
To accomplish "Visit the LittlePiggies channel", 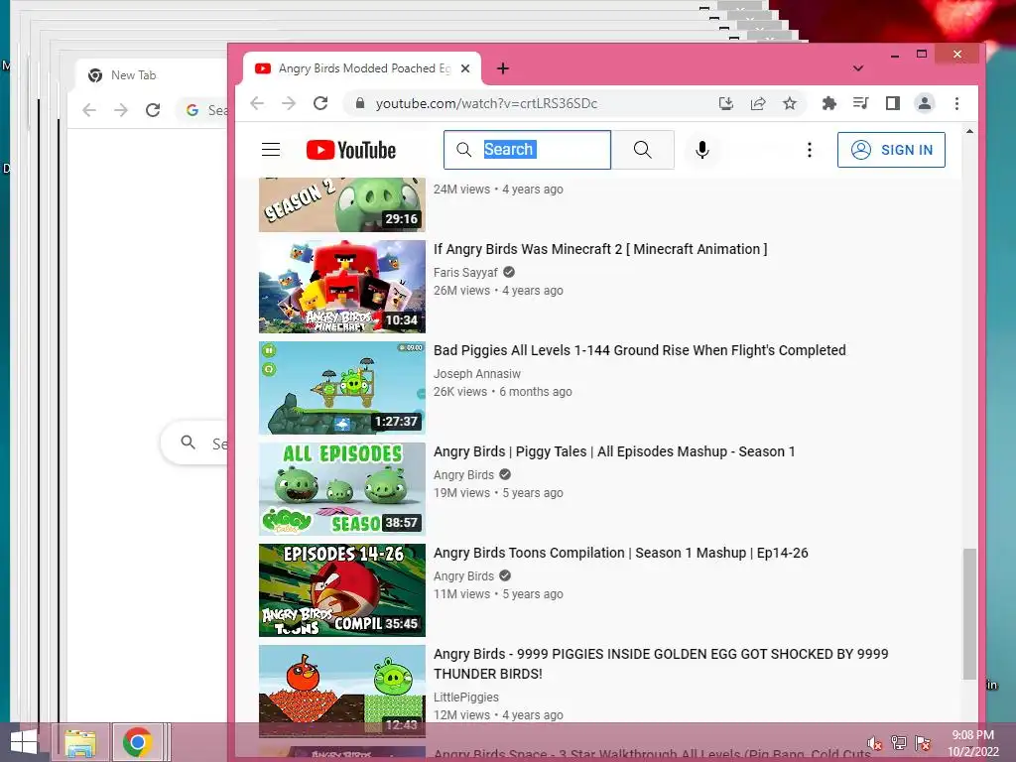I will pyautogui.click(x=466, y=698).
